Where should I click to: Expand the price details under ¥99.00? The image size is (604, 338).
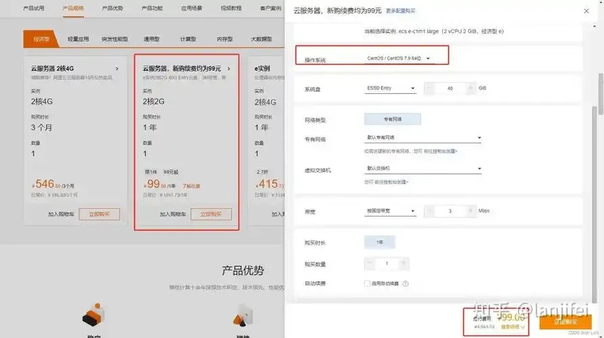tap(513, 327)
